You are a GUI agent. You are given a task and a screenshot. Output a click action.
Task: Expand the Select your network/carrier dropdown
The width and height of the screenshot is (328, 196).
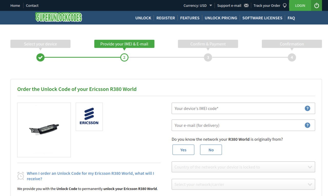click(x=243, y=184)
